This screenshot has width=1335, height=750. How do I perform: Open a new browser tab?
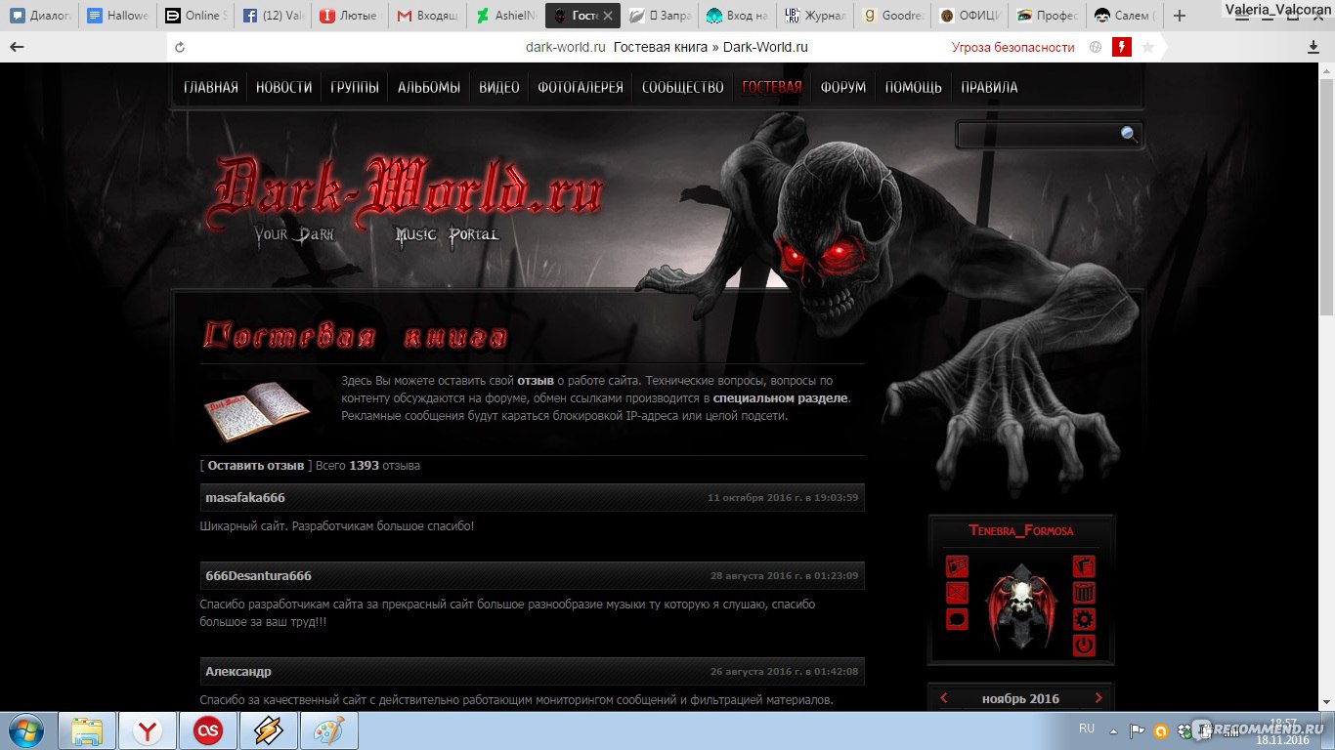coord(1180,16)
